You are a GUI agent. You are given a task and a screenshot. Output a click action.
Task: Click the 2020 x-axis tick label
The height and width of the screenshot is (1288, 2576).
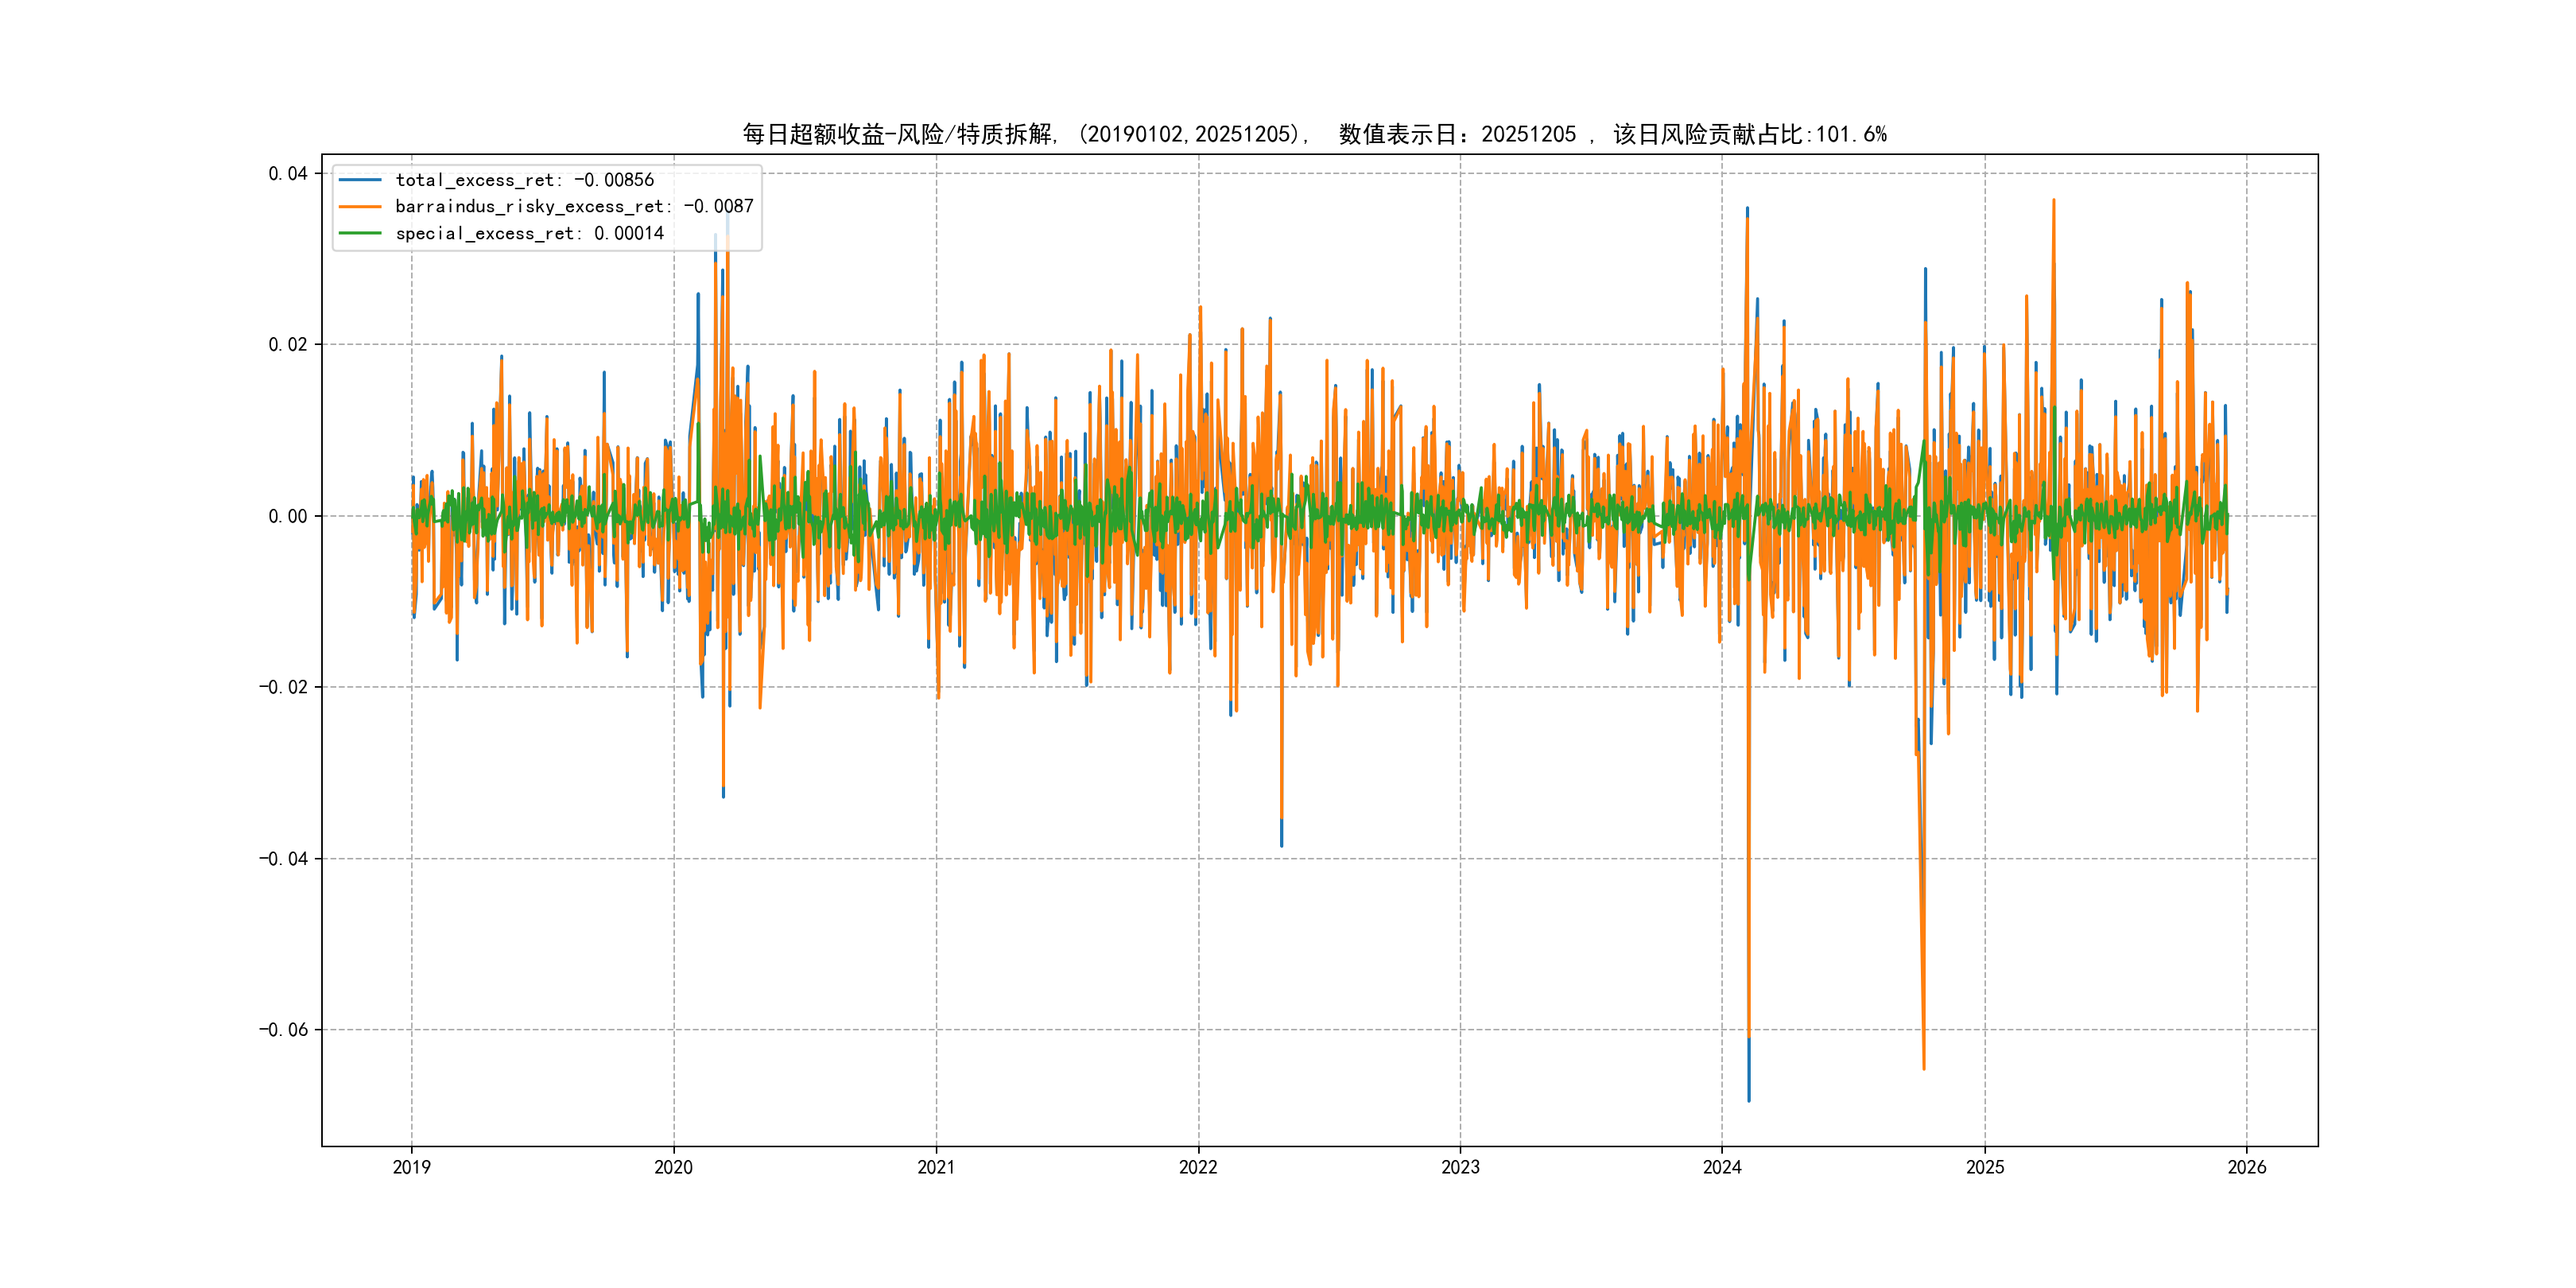(673, 1167)
